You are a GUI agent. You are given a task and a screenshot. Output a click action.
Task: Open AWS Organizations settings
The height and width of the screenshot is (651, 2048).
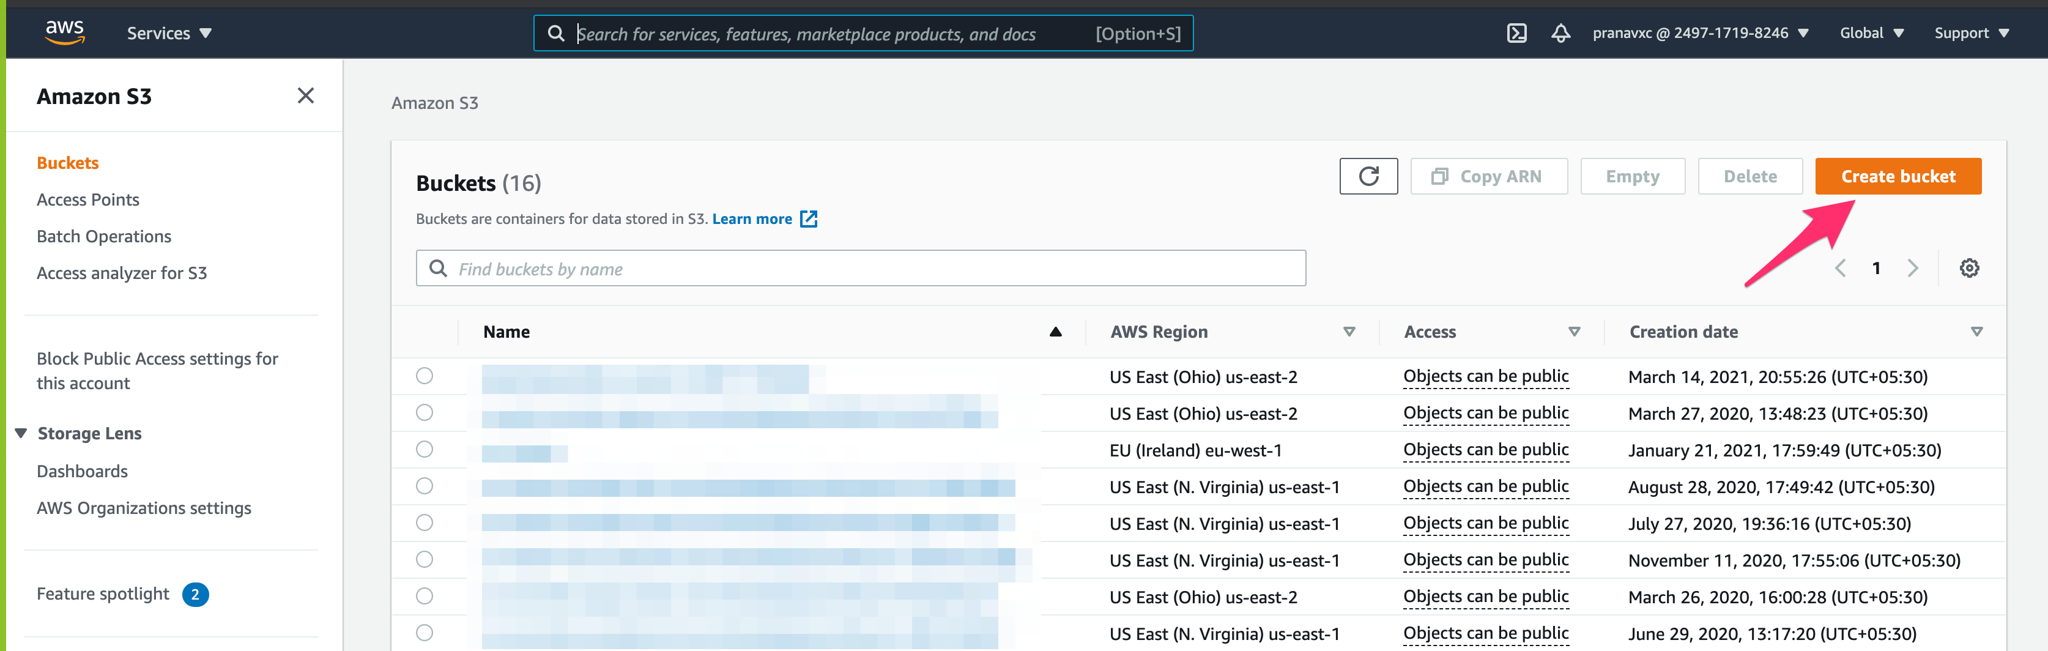(144, 507)
